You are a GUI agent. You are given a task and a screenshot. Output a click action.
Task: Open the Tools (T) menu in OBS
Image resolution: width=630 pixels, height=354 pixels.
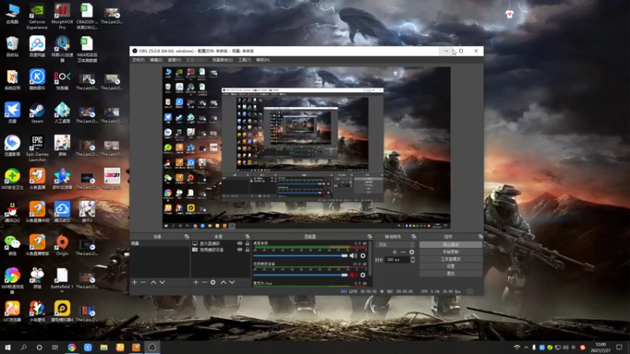tap(244, 60)
